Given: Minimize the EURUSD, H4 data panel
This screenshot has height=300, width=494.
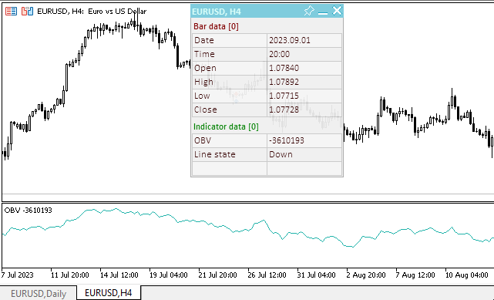Looking at the screenshot, I should 323,12.
